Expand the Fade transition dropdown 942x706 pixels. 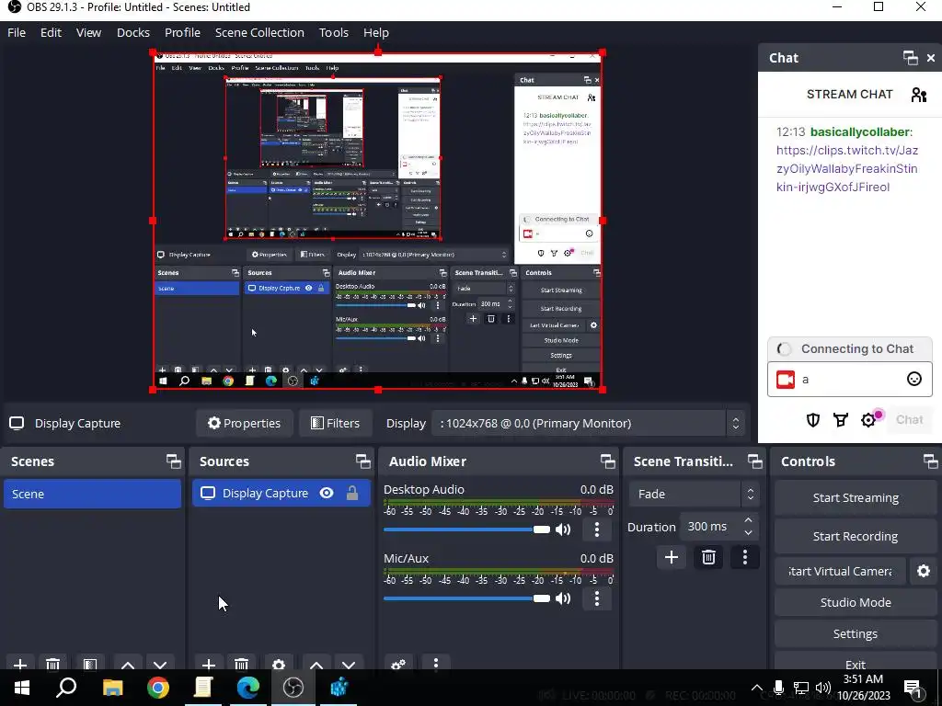[x=694, y=494]
